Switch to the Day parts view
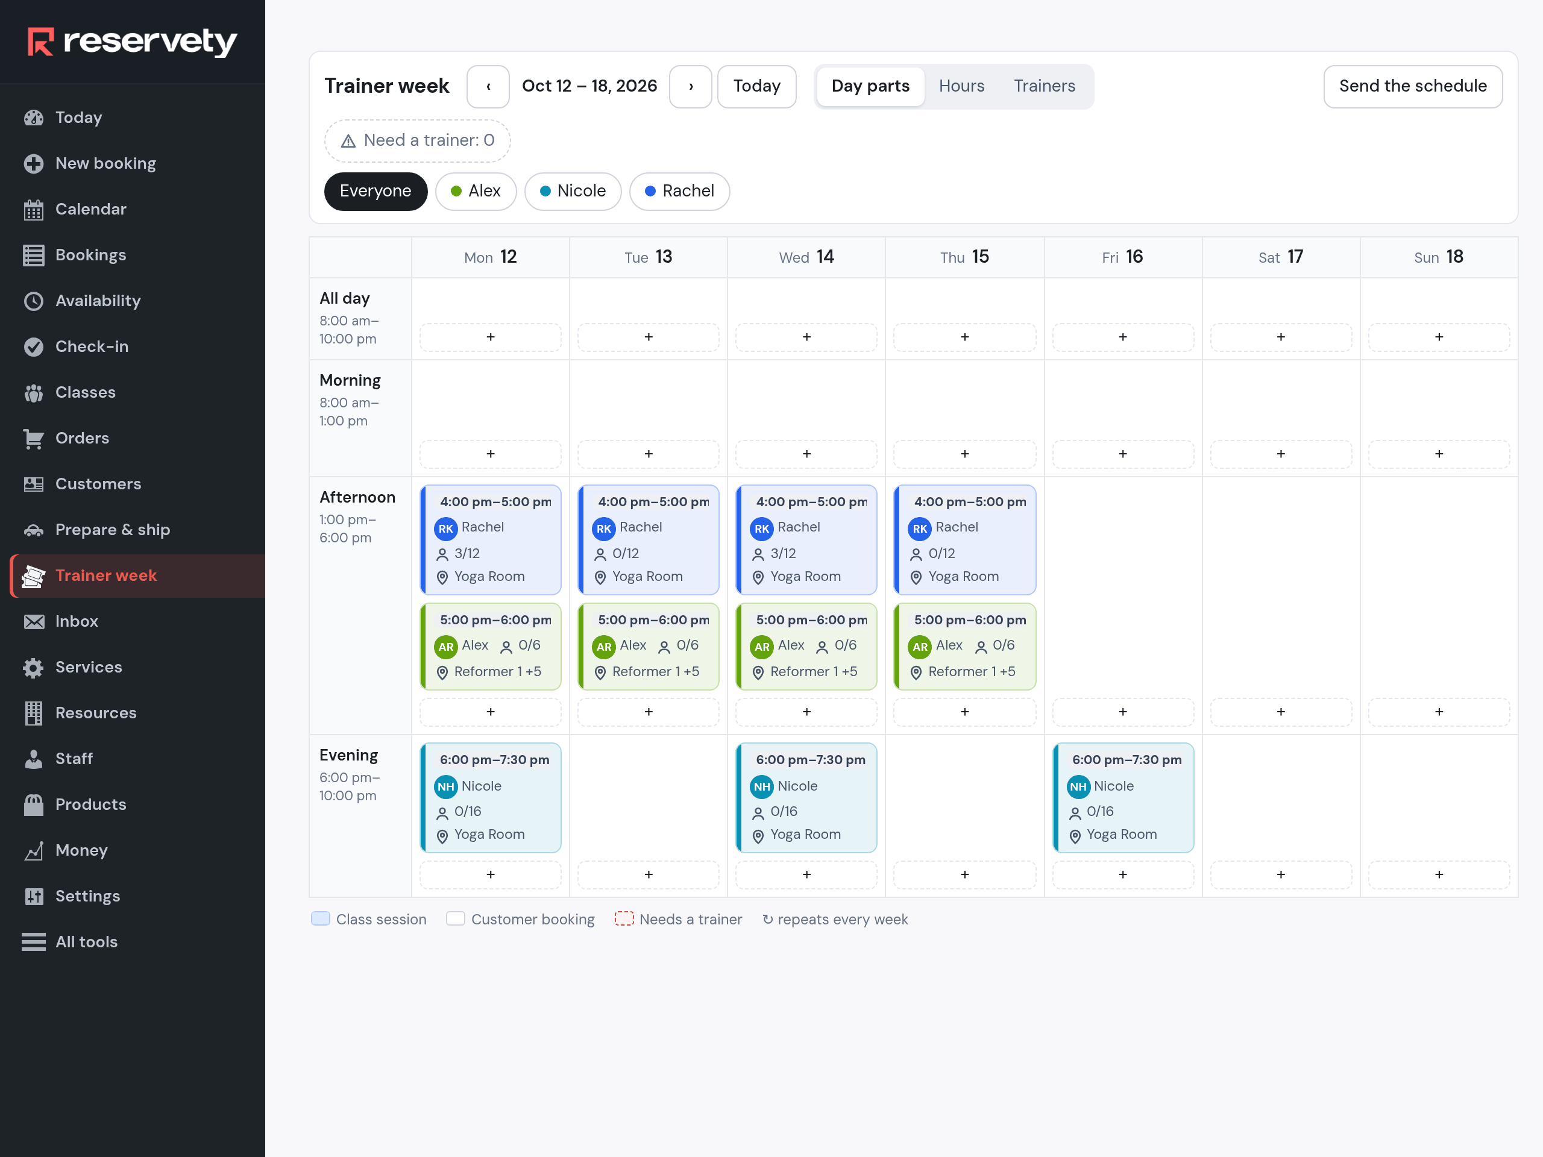The height and width of the screenshot is (1157, 1543). click(870, 87)
